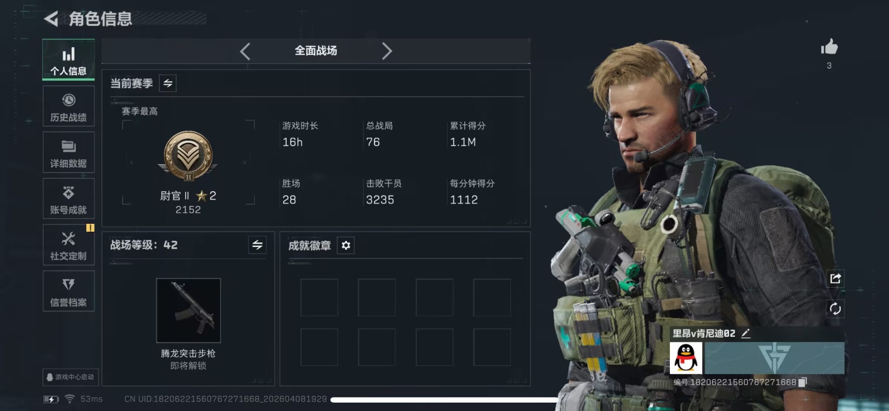Copy the player ID number
Screen dimensions: 889x411
coord(803,382)
